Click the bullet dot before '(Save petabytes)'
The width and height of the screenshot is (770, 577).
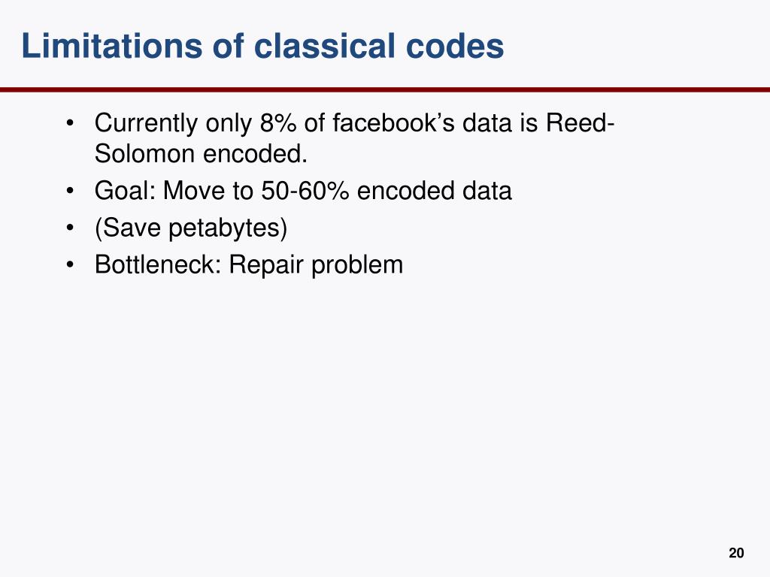70,228
